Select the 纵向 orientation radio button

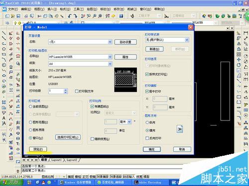pyautogui.click(x=147, y=123)
